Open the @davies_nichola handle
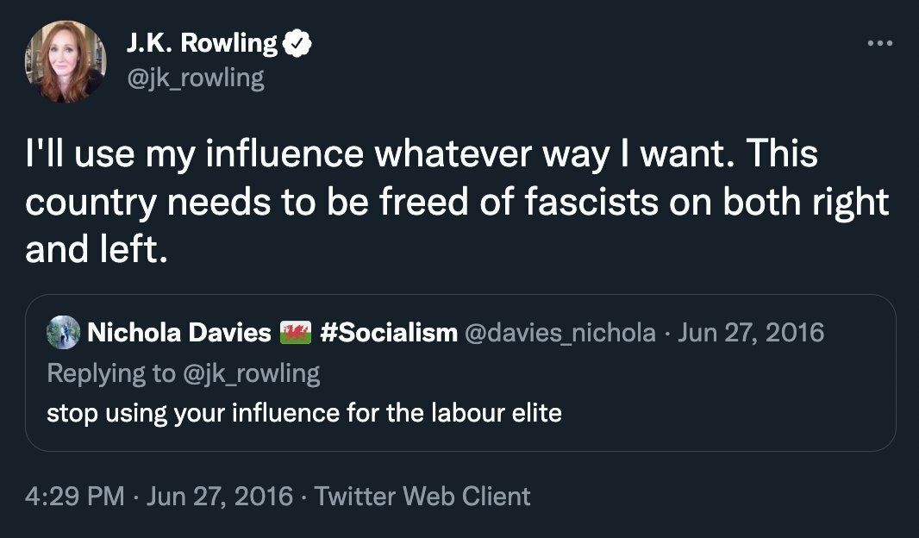Image resolution: width=919 pixels, height=538 pixels. click(560, 333)
